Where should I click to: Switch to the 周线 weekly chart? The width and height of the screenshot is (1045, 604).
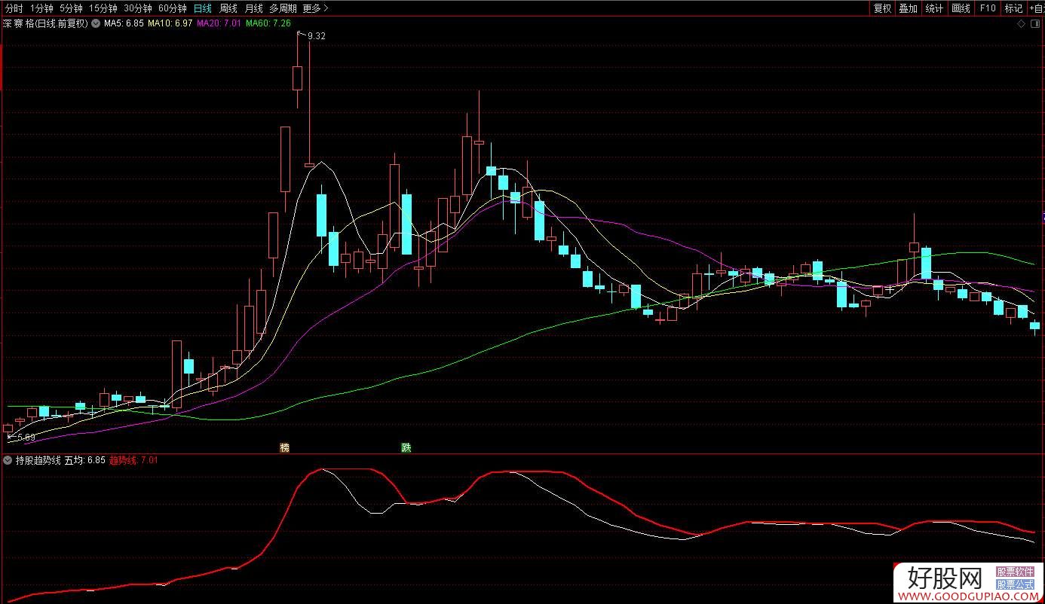(x=228, y=8)
